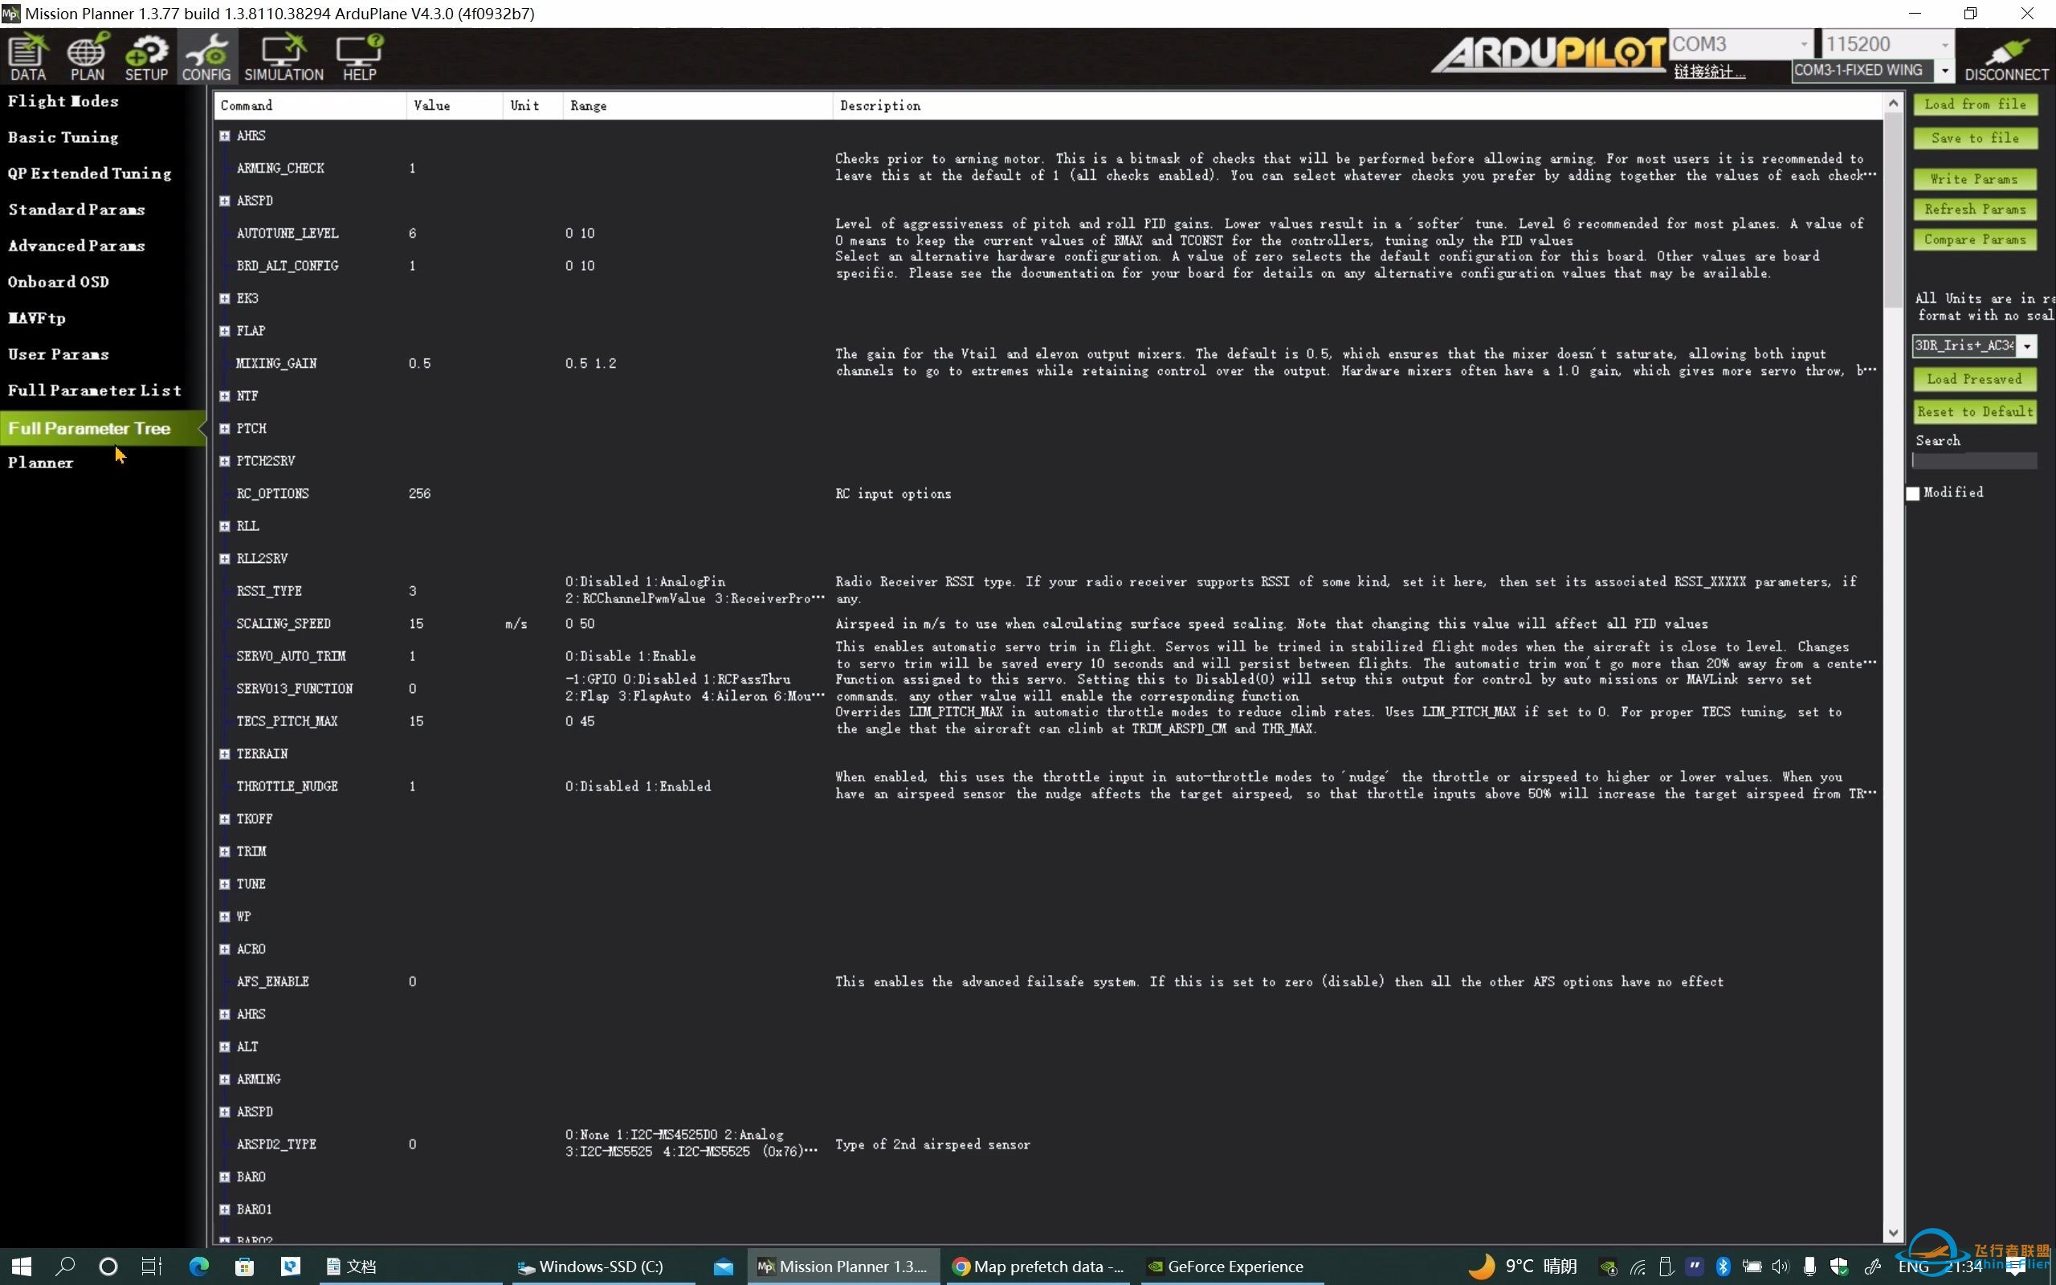The width and height of the screenshot is (2056, 1285).
Task: Open the DATA flight data screen
Action: (28, 57)
